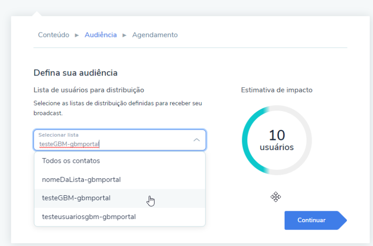The height and width of the screenshot is (246, 373).
Task: Click the Defina sua audiência heading
Action: pos(76,73)
